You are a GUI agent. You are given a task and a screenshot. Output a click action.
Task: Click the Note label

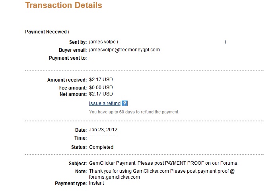click(x=80, y=171)
